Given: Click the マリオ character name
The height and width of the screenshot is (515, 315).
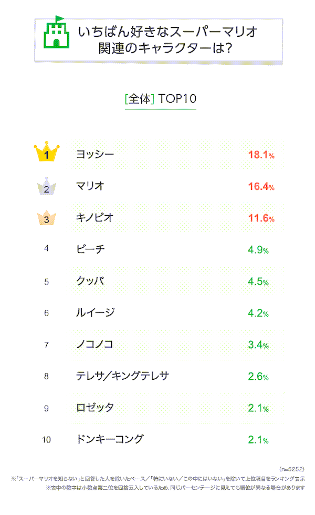Looking at the screenshot, I should (90, 186).
